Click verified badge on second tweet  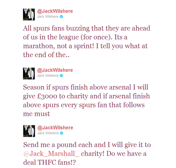click(61, 76)
